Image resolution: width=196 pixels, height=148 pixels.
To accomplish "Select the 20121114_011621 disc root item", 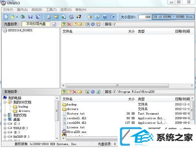I will 20,30.
